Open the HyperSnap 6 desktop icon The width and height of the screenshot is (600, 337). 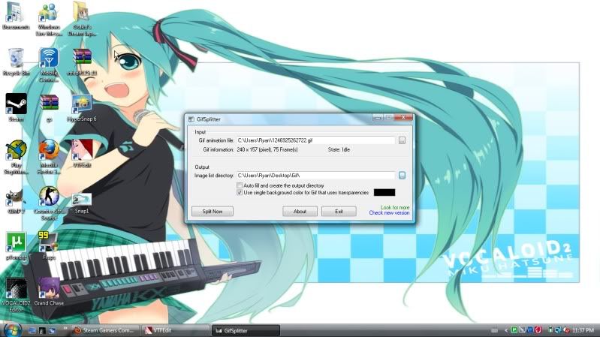tap(82, 104)
